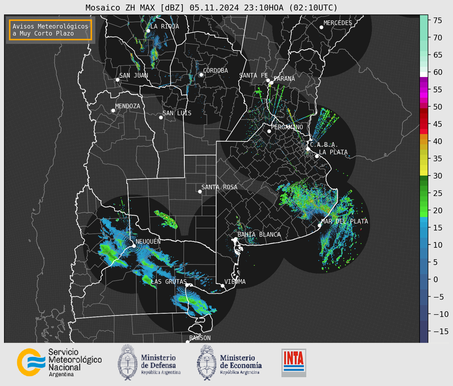Select the LAS GRUTAS city marker
This screenshot has height=386, width=453.
coord(187,285)
